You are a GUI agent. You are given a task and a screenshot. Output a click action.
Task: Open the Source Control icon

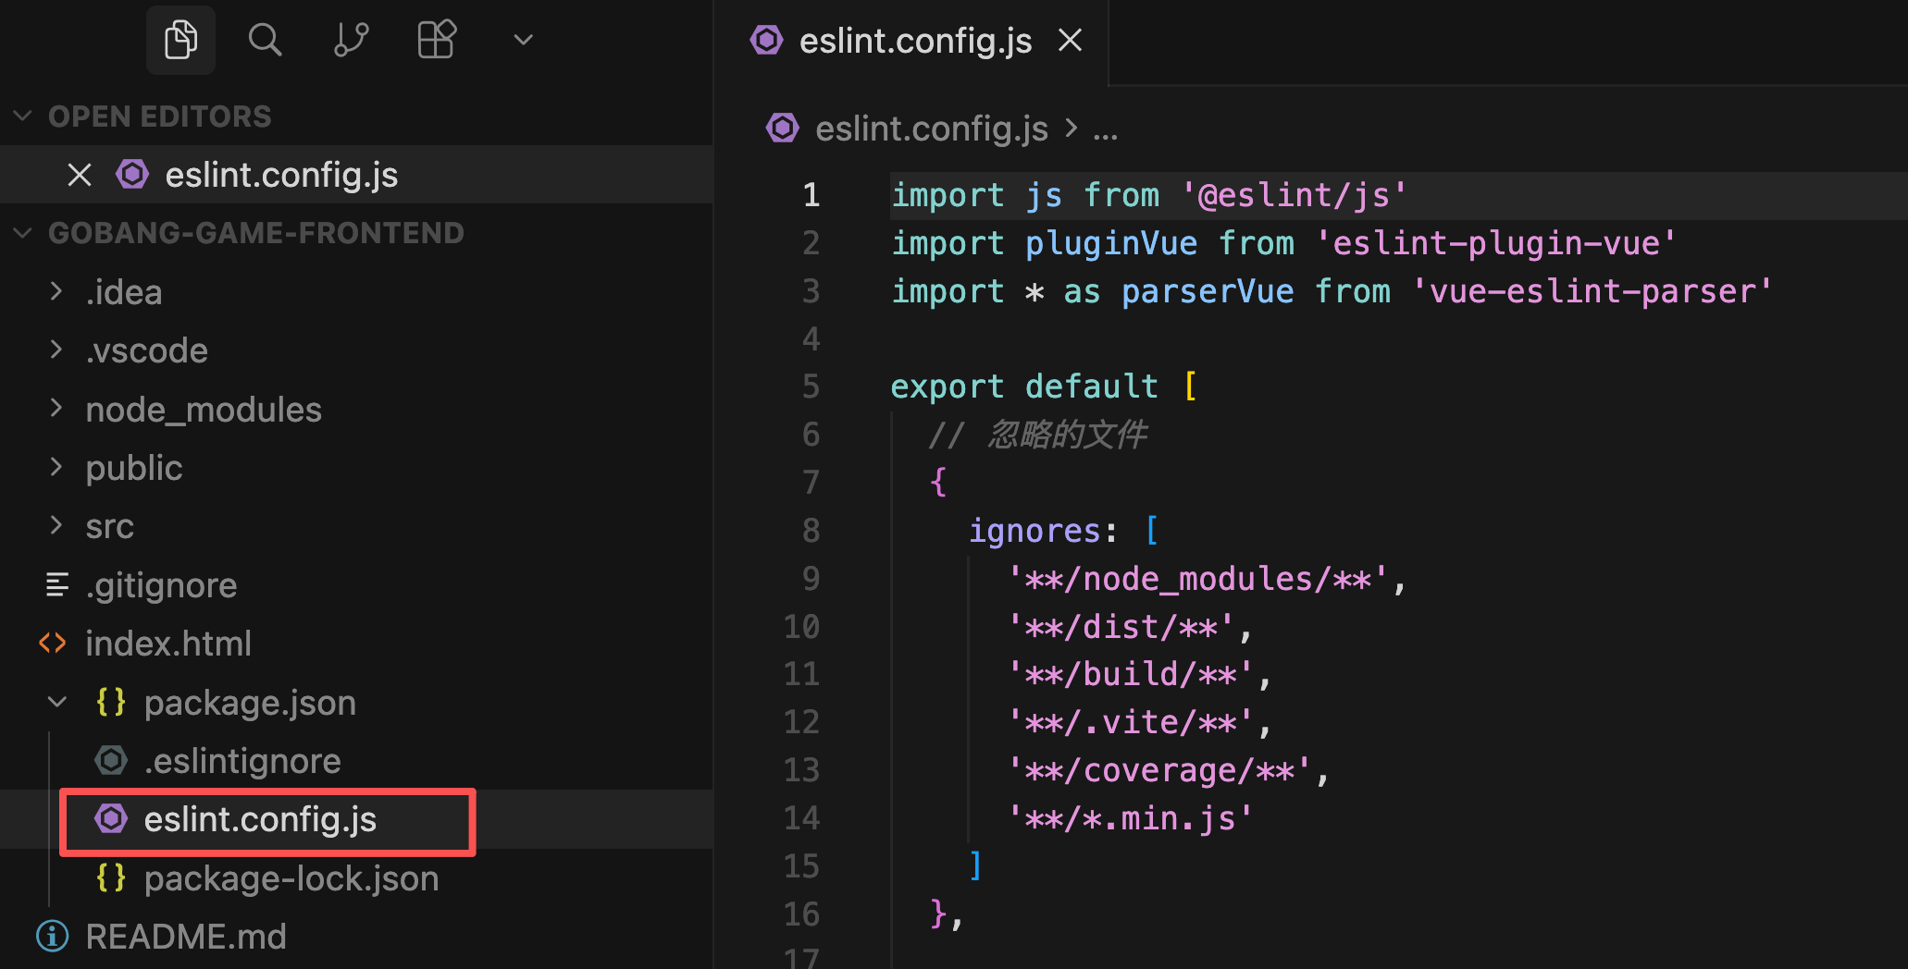click(351, 40)
